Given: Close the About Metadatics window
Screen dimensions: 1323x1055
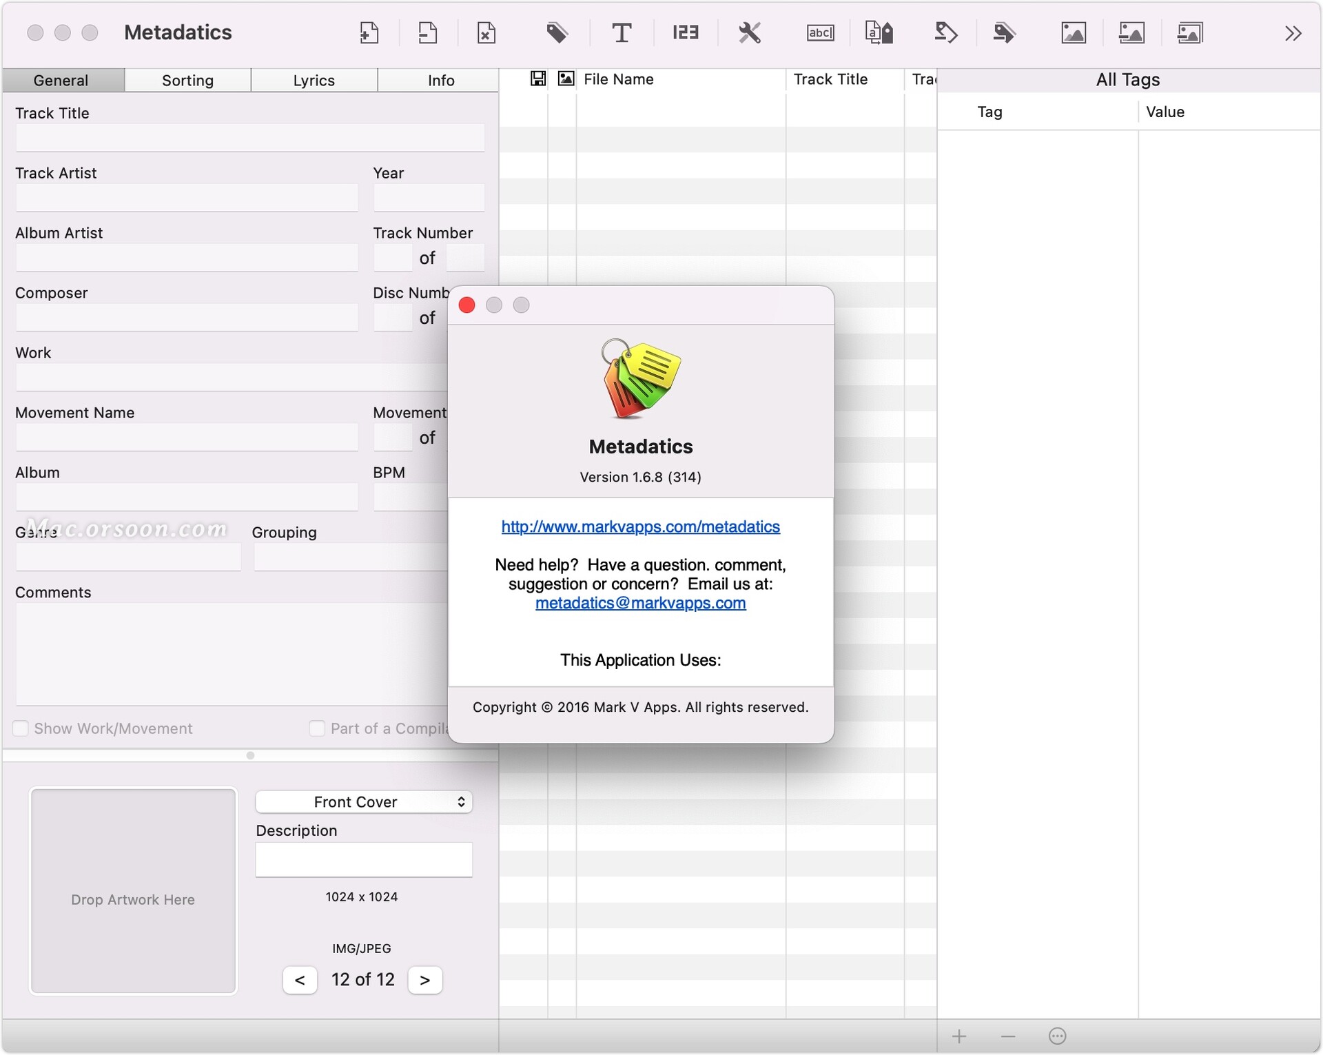Looking at the screenshot, I should 466,305.
